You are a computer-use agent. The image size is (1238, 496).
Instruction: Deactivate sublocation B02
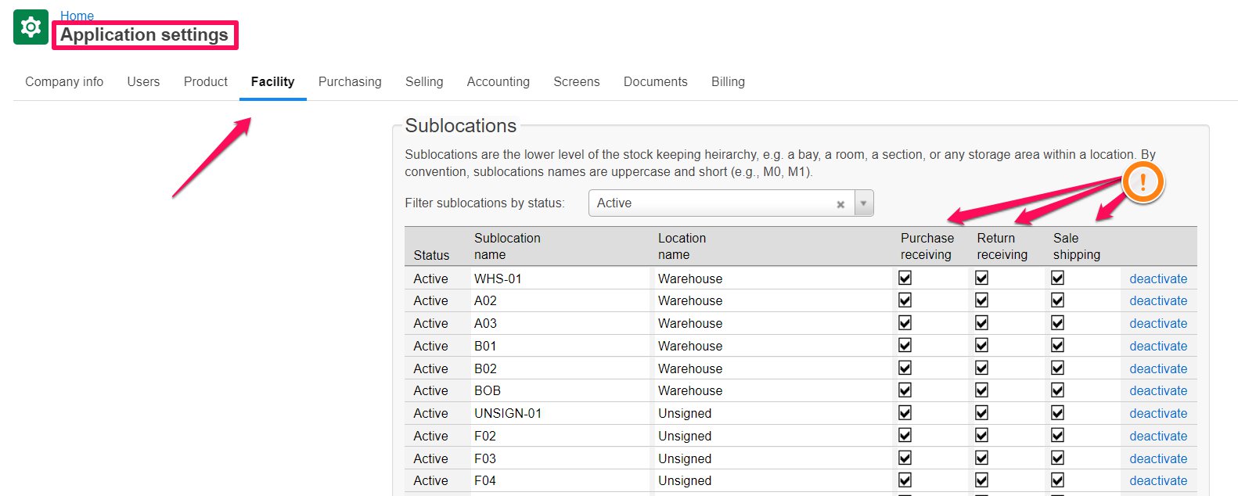pos(1158,368)
